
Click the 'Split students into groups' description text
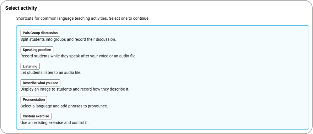(x=68, y=40)
